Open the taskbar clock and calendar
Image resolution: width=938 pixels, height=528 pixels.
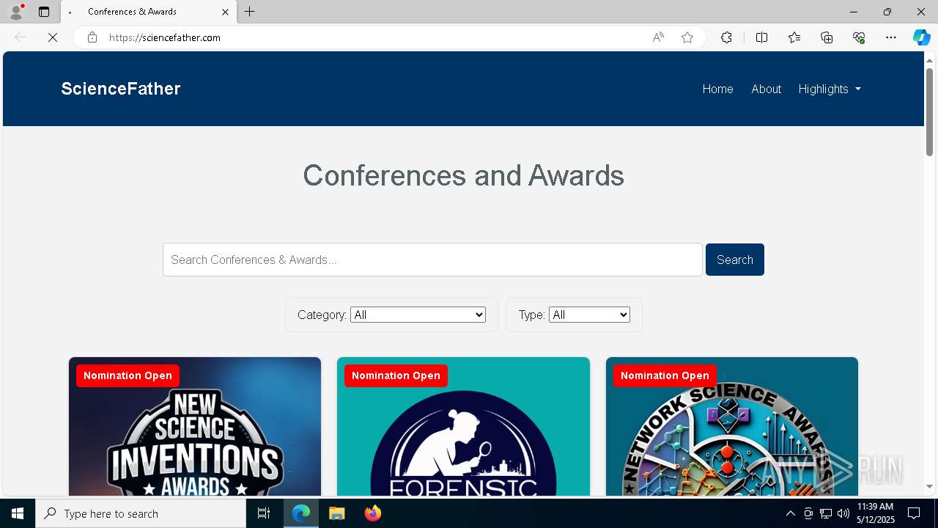coord(876,513)
